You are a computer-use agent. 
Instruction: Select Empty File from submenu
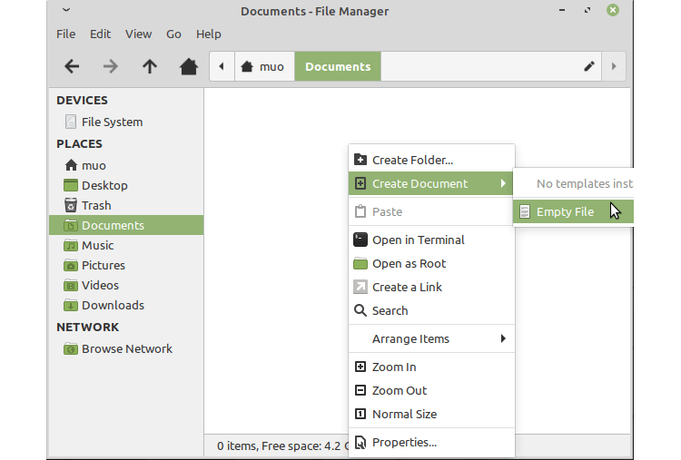click(565, 211)
